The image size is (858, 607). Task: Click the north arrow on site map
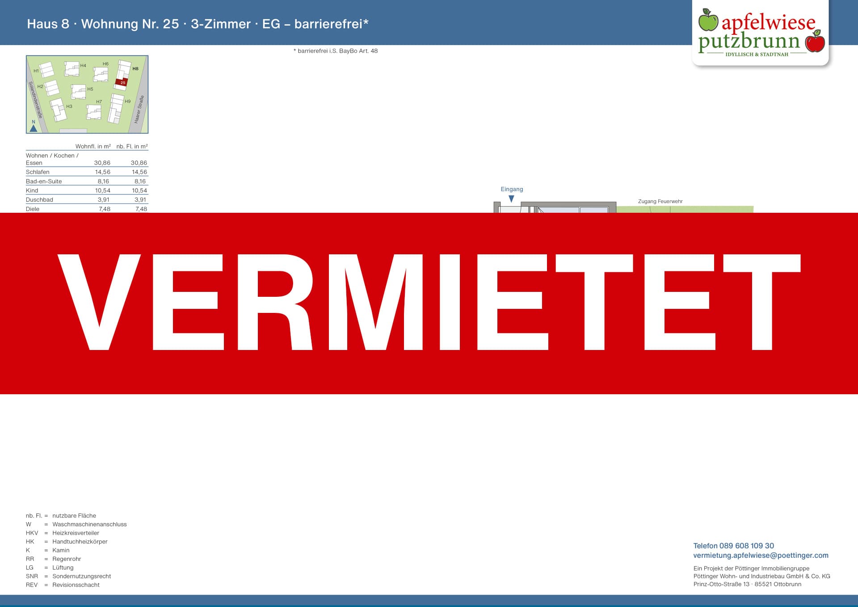pyautogui.click(x=34, y=128)
